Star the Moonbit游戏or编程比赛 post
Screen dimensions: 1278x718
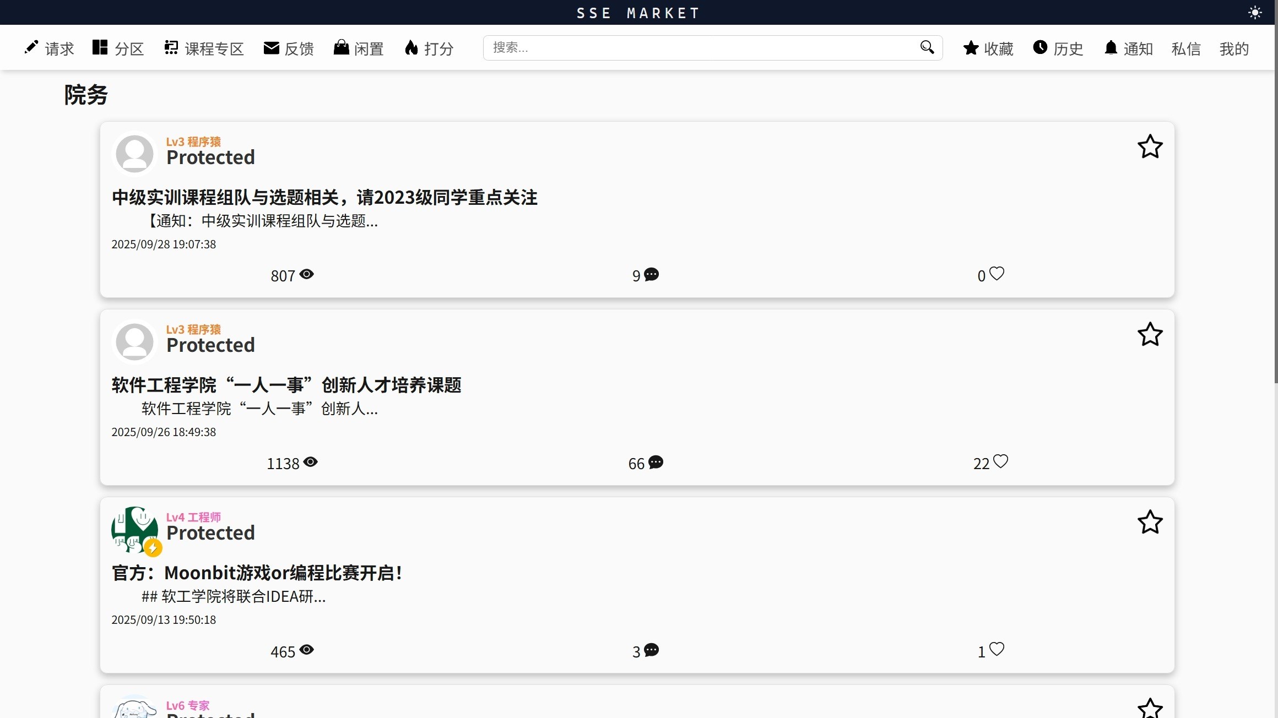point(1150,522)
